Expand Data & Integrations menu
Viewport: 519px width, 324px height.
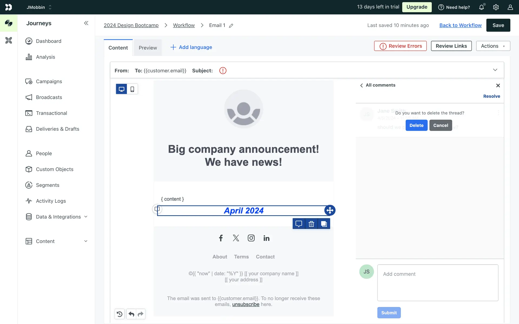click(86, 217)
